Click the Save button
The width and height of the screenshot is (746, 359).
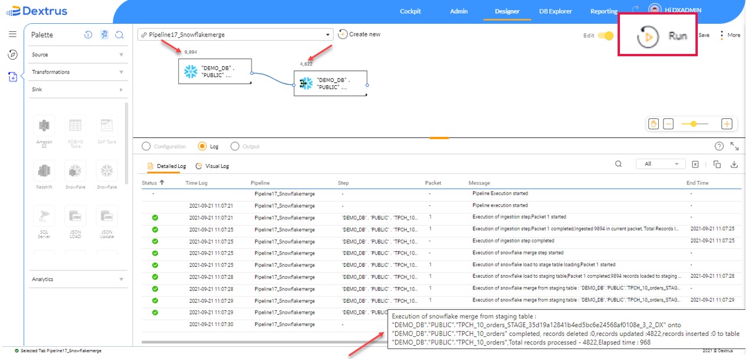[704, 35]
